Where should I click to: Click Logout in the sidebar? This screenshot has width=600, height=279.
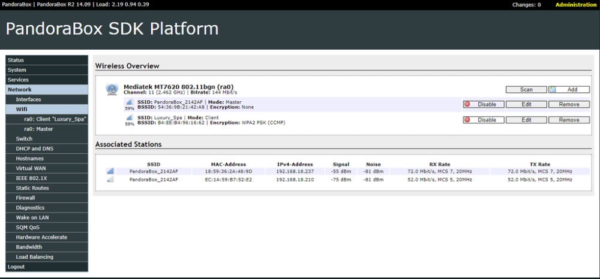47,267
